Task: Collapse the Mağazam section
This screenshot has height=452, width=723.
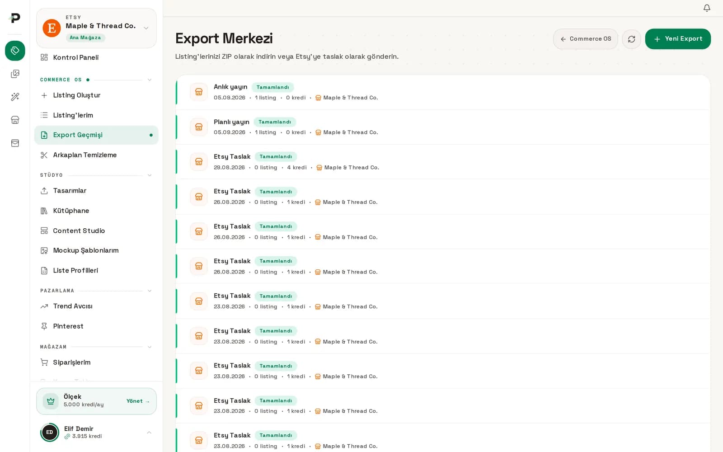Action: pyautogui.click(x=150, y=347)
